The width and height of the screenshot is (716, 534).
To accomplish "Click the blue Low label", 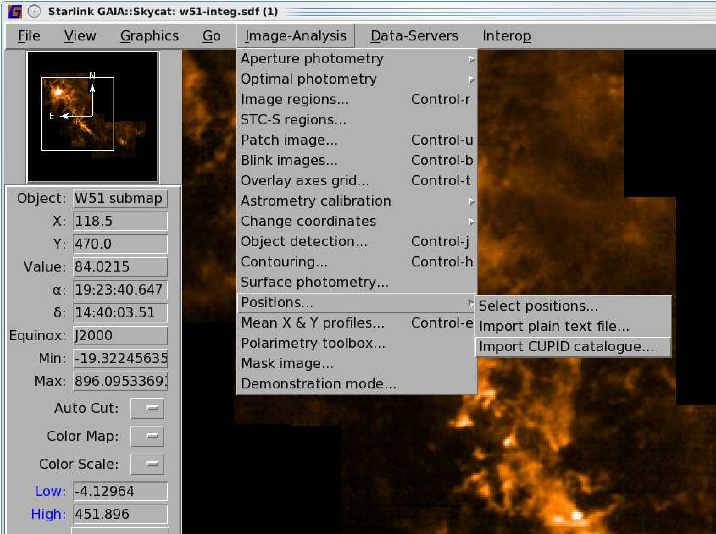I will point(51,491).
